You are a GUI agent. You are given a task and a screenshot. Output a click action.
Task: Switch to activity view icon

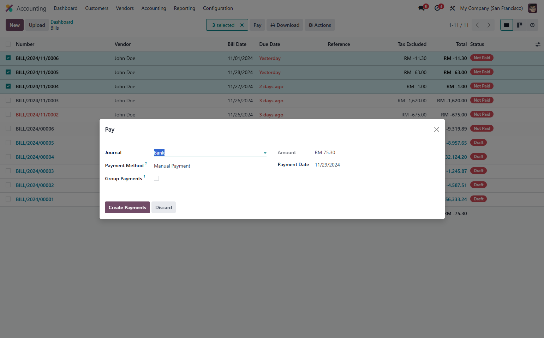point(532,25)
